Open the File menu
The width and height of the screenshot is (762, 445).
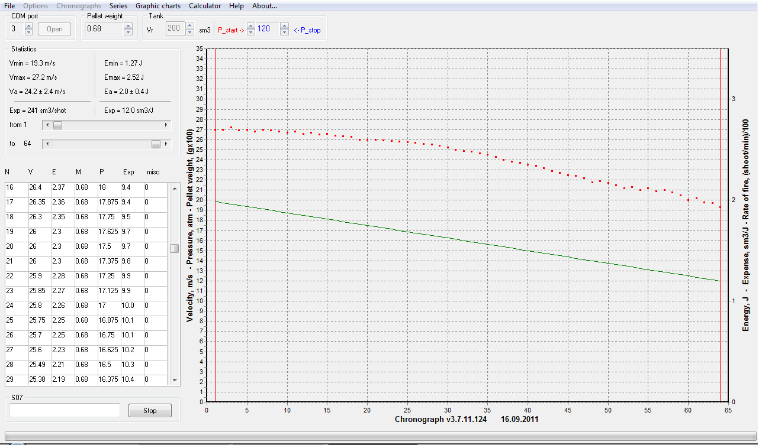[x=9, y=6]
